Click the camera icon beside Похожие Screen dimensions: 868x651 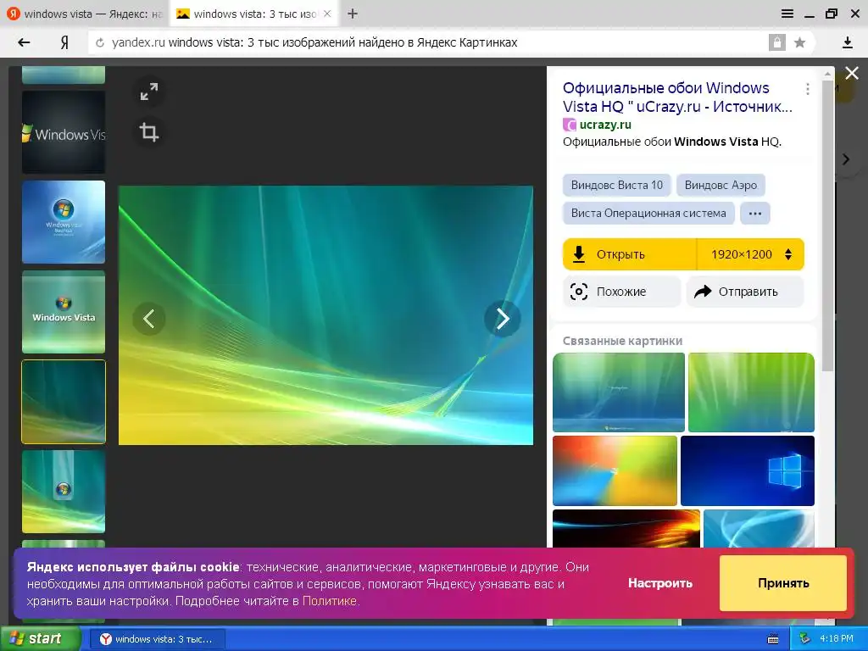point(578,292)
